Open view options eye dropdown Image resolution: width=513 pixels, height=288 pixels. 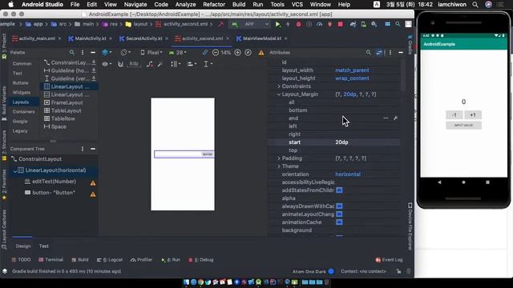pos(107,64)
